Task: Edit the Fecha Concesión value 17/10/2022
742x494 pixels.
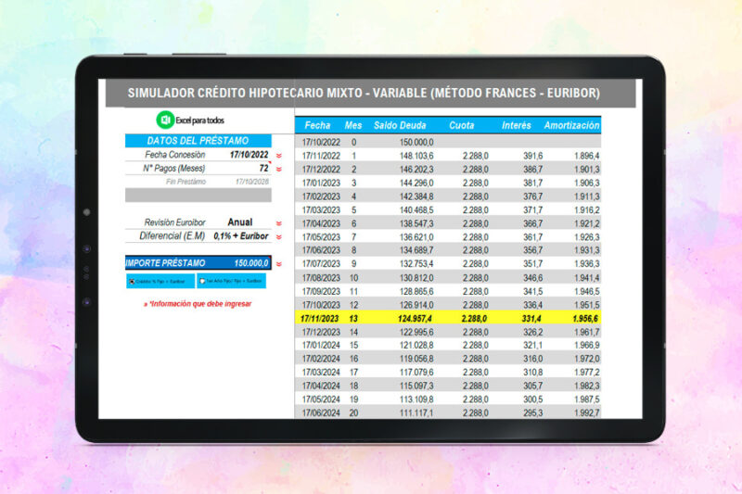Action: [x=249, y=155]
